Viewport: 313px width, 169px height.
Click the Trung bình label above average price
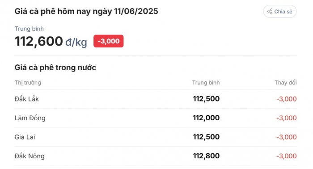click(x=29, y=29)
